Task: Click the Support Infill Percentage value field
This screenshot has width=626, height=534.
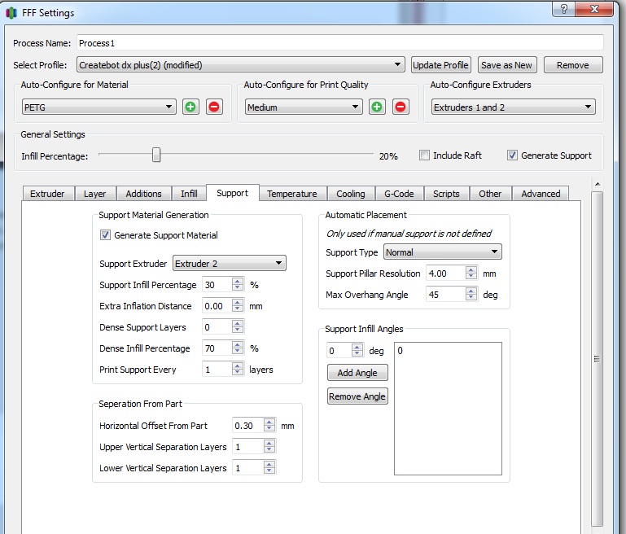Action: pos(217,285)
